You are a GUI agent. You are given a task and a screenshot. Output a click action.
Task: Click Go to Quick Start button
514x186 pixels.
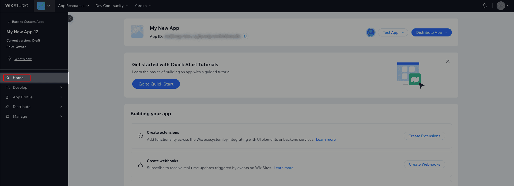click(x=156, y=84)
